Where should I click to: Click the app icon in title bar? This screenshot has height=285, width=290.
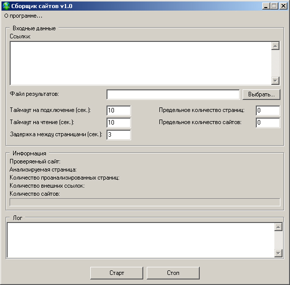click(6, 6)
